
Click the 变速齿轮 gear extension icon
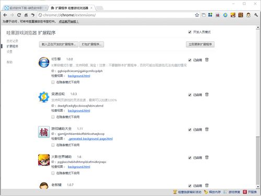pos(44,97)
